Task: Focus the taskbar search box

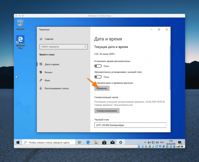Action: (49, 142)
